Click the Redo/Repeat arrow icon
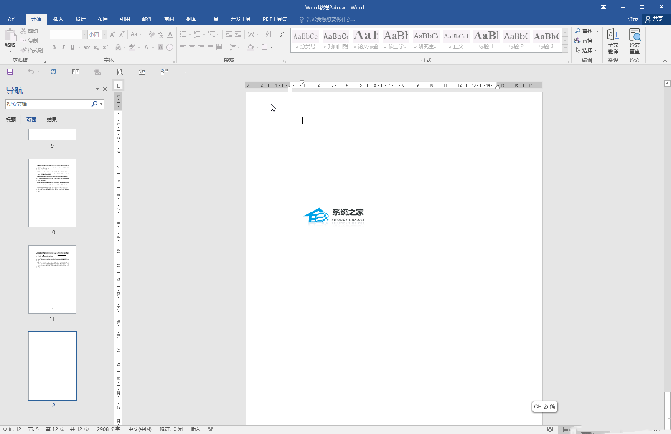The width and height of the screenshot is (671, 434). [x=53, y=72]
